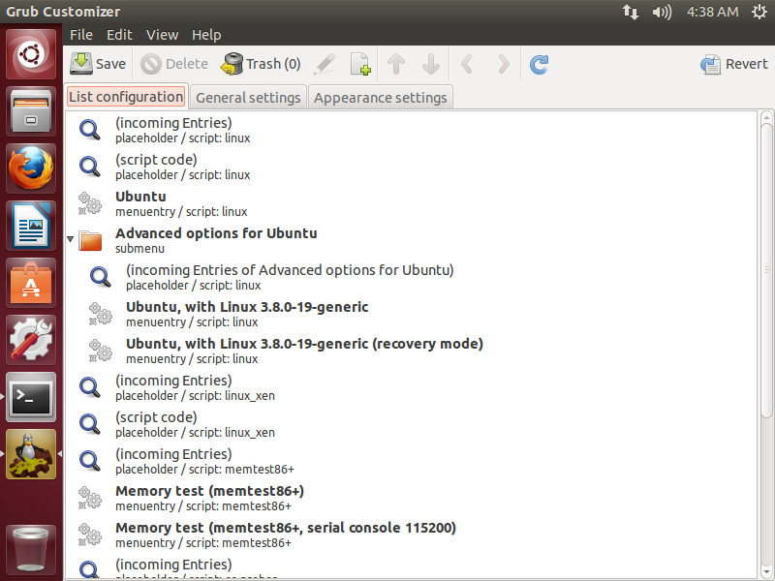Launch Firefox from the Ubuntu launcher
775x581 pixels.
click(31, 168)
